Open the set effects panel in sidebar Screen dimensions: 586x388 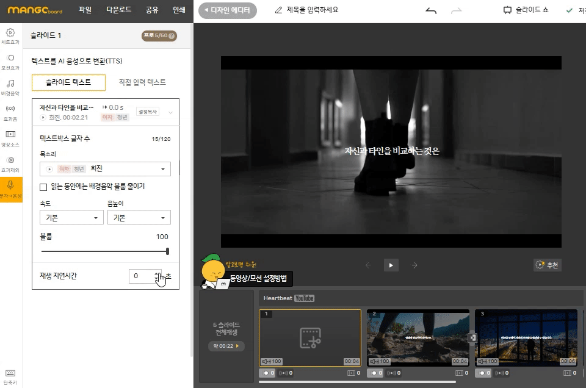10,36
